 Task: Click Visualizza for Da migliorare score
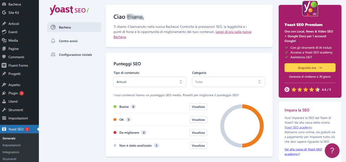(x=198, y=132)
